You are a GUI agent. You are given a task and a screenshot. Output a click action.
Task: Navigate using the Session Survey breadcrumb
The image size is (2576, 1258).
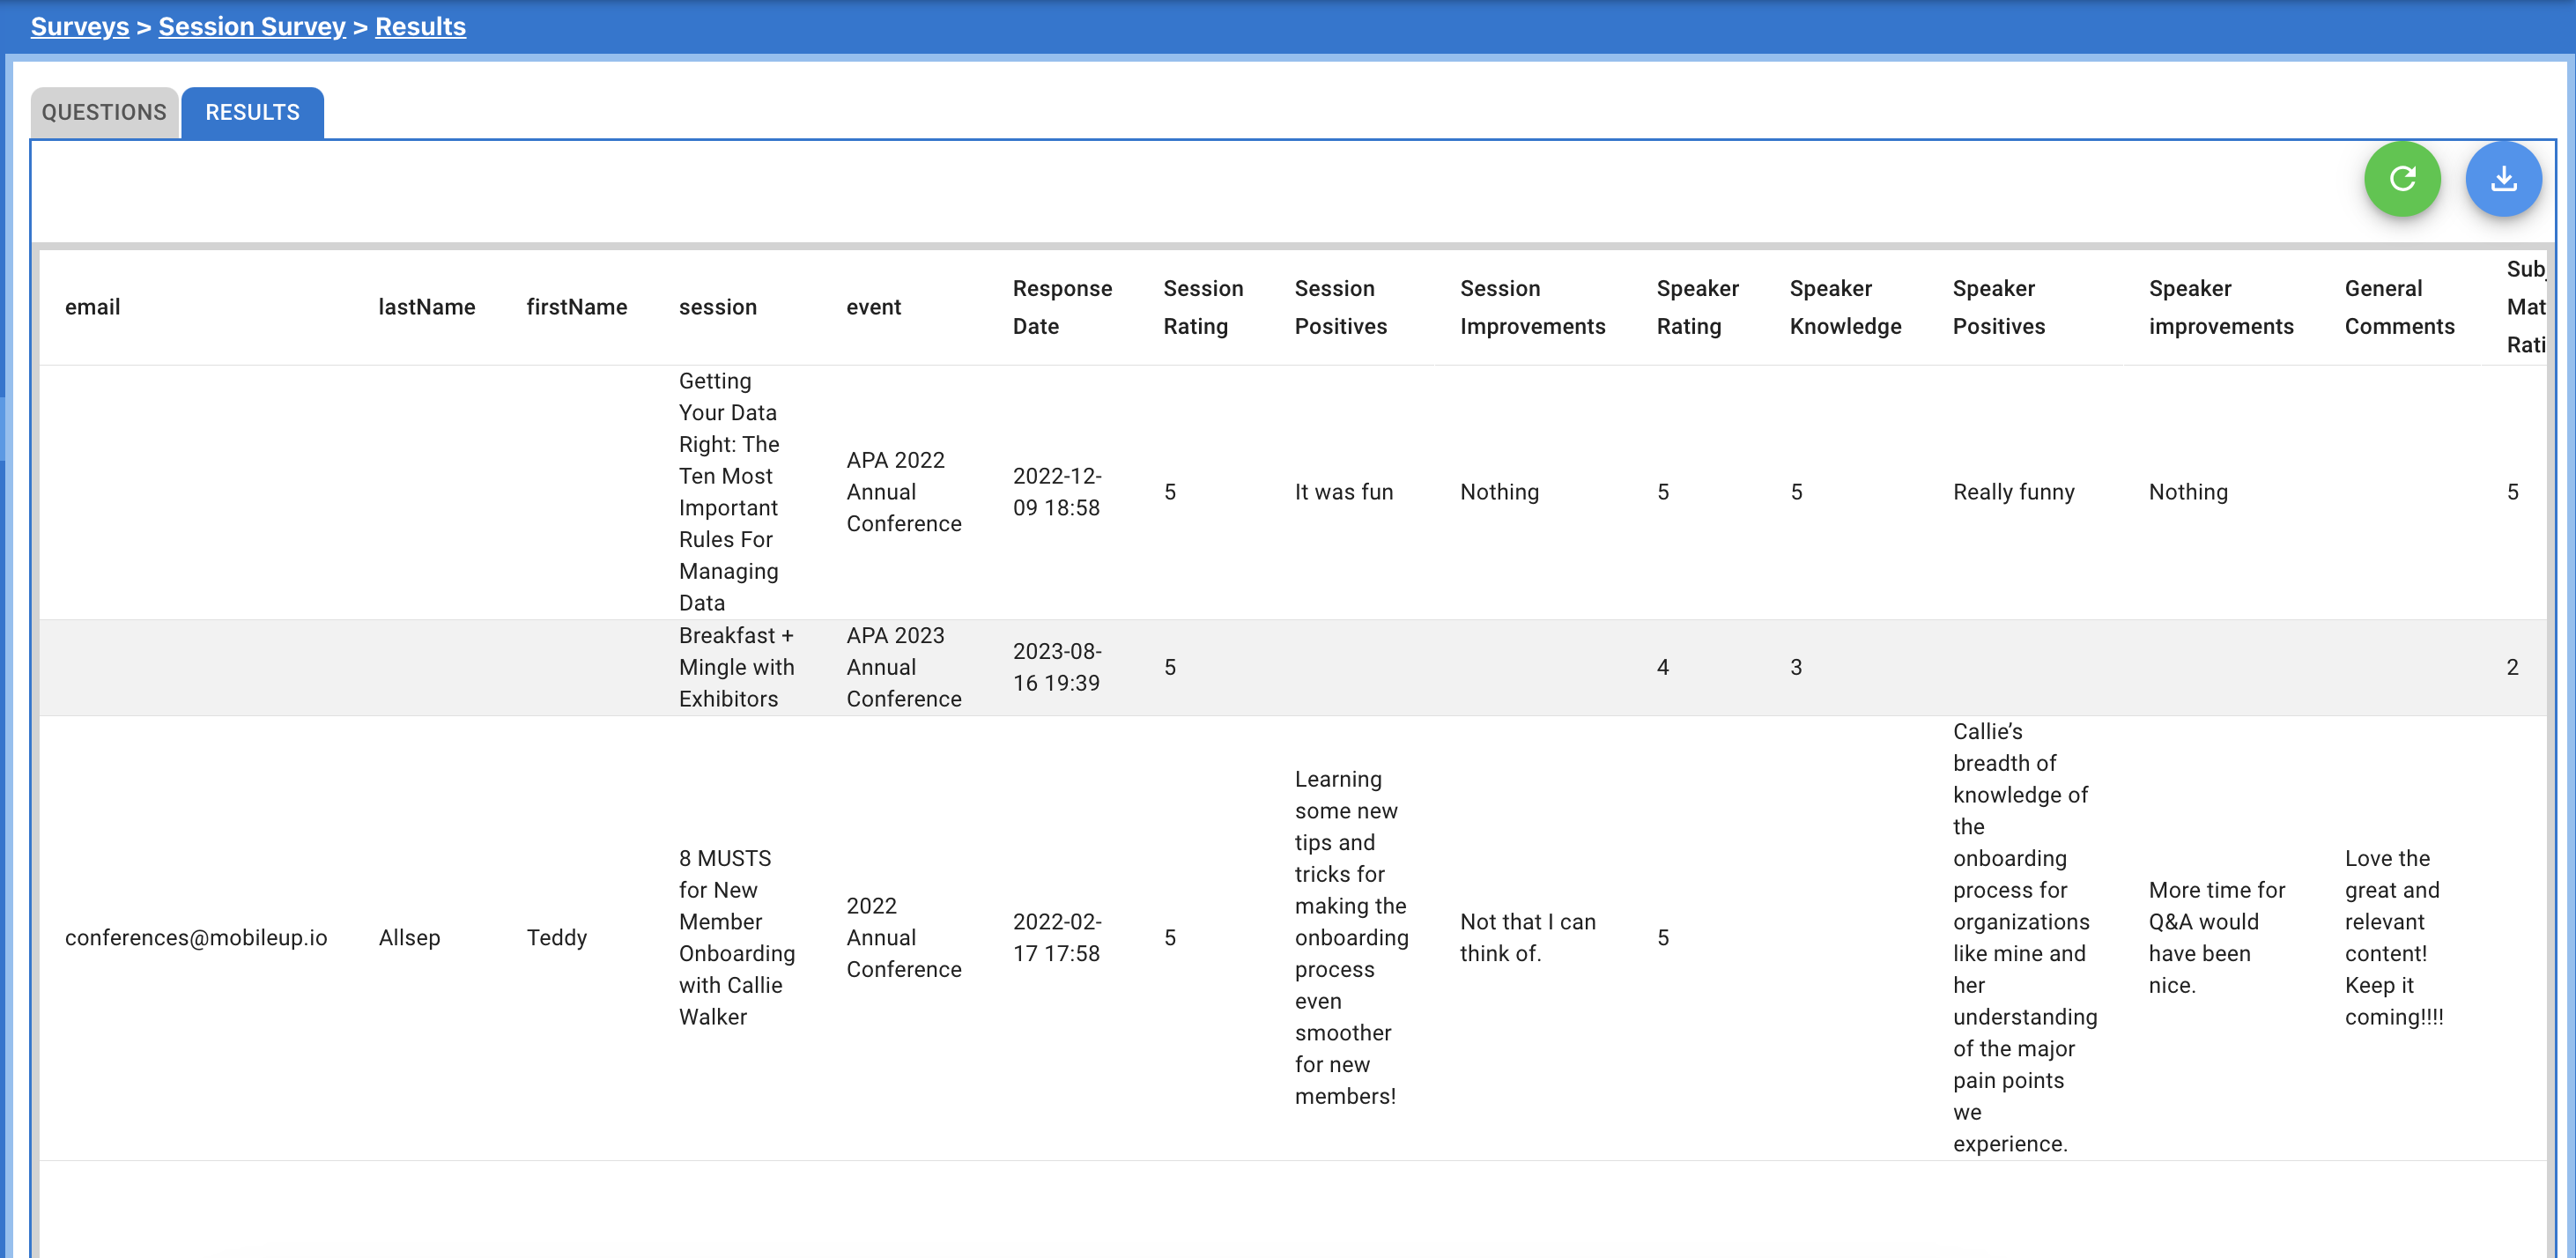point(252,26)
